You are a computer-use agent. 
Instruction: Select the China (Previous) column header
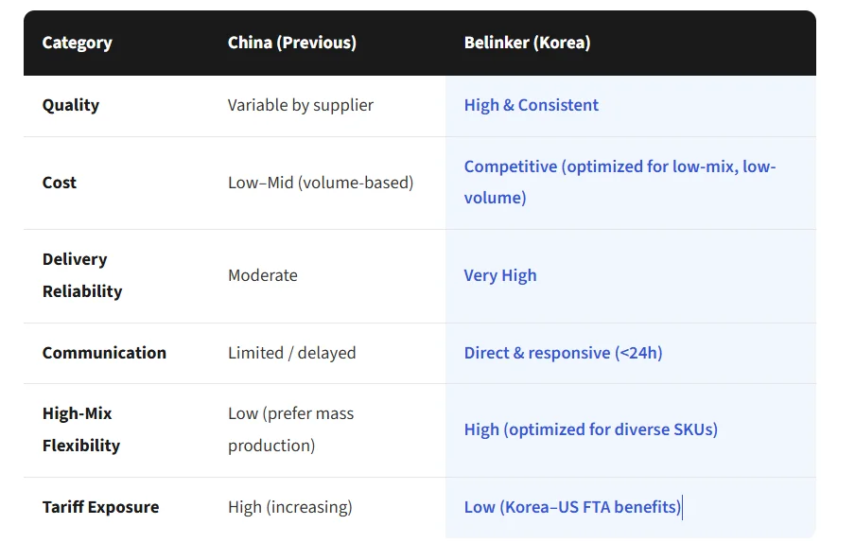[291, 43]
